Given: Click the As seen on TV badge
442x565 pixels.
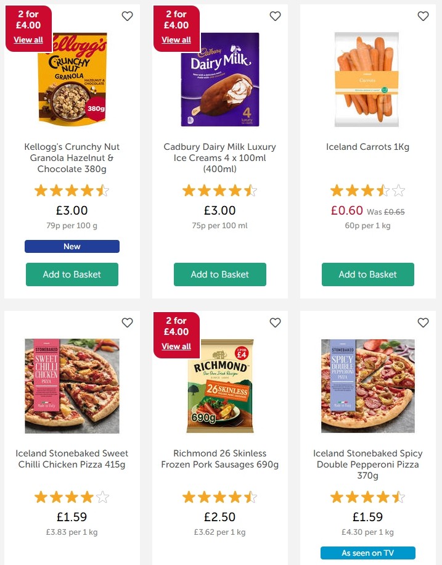Looking at the screenshot, I should tap(368, 553).
